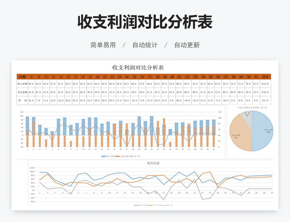Click the gray profit line low point at day 17 in line chart

click(x=163, y=200)
